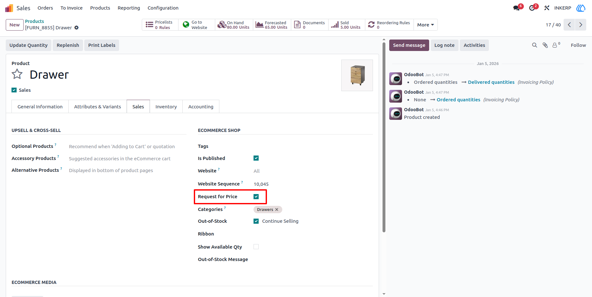Open Forecasted 65.00 Units
The width and height of the screenshot is (592, 297).
pos(272,25)
